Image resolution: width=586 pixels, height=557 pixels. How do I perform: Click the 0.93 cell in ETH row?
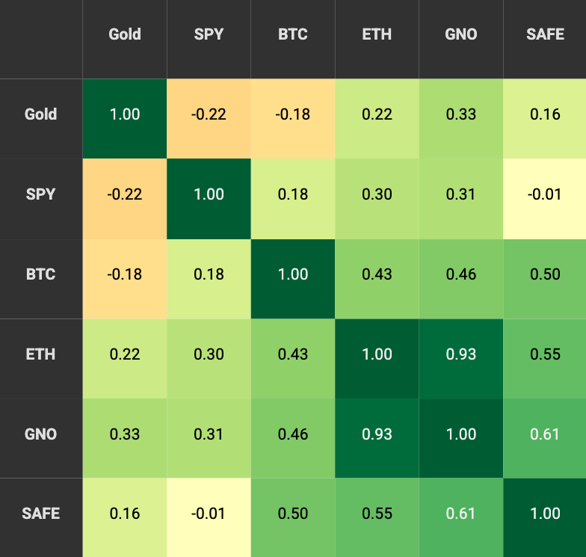click(460, 354)
